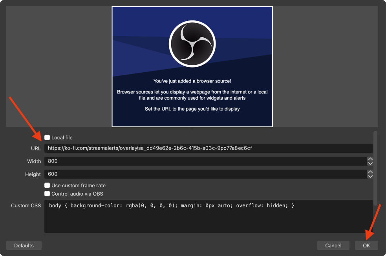Click the Cancel button

coord(333,245)
